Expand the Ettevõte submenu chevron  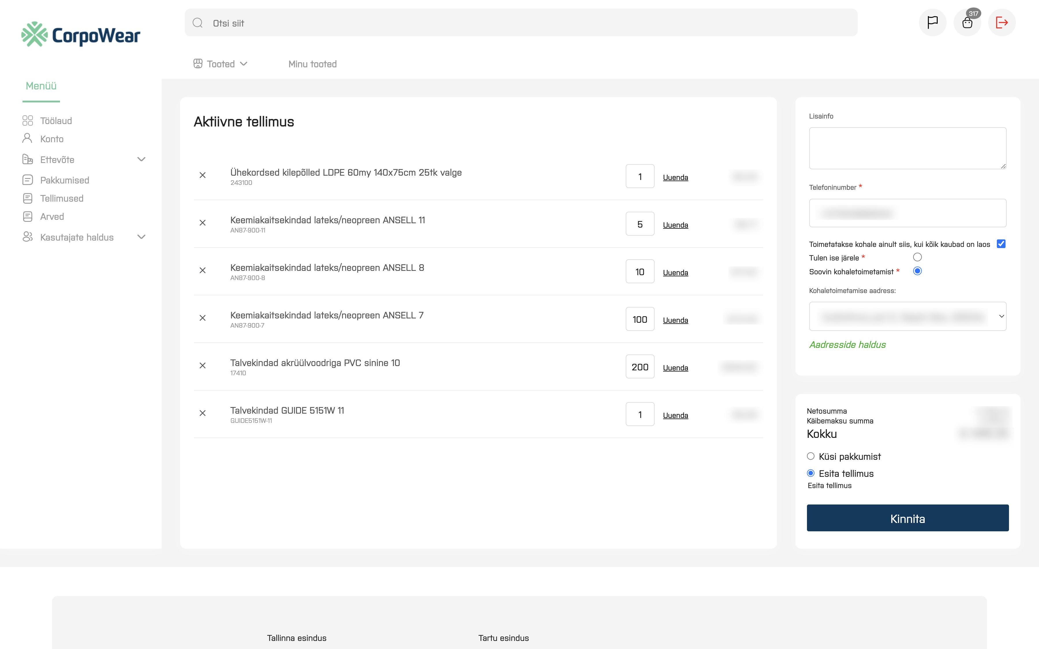click(141, 159)
